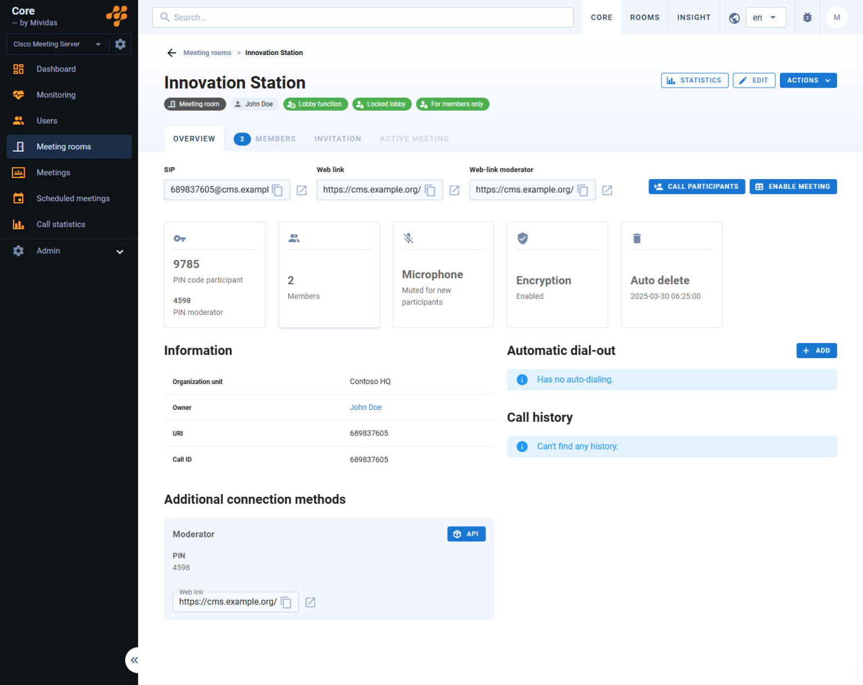Copy the SIP address to clipboard
The height and width of the screenshot is (685, 863).
click(278, 190)
